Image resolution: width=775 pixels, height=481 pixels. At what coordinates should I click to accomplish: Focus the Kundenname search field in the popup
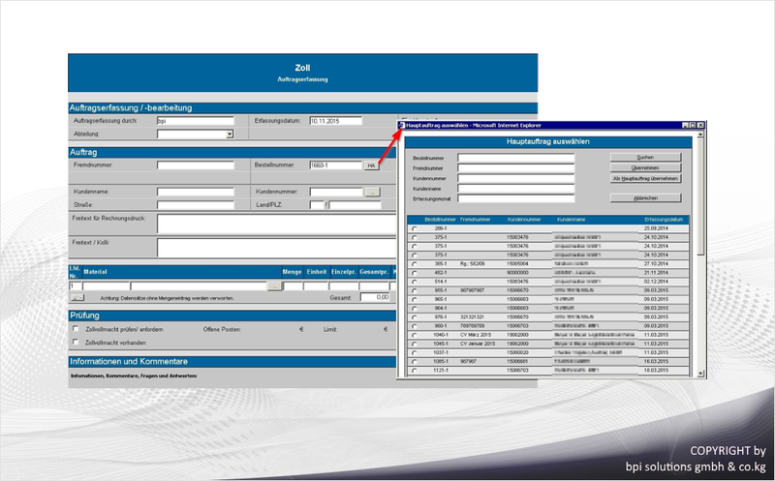(x=516, y=189)
